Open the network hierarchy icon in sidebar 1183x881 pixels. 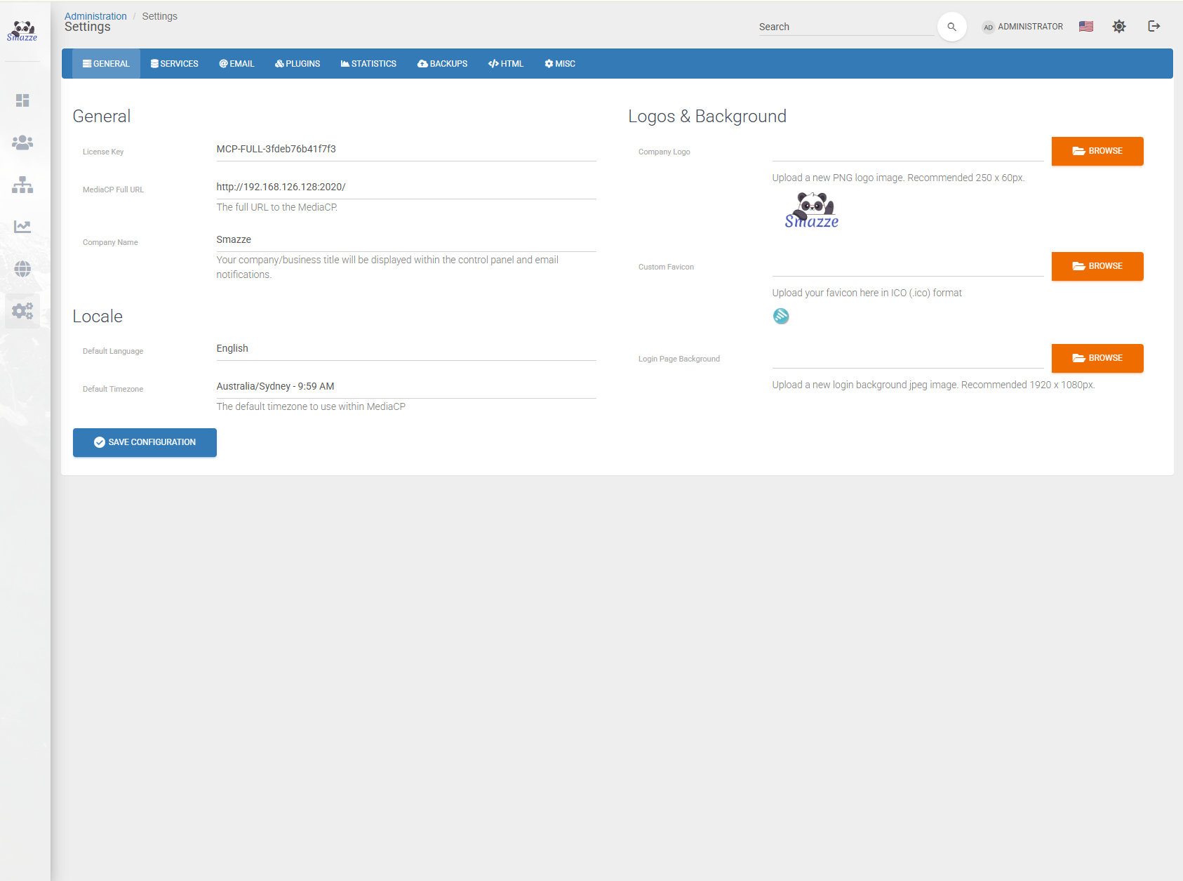22,185
